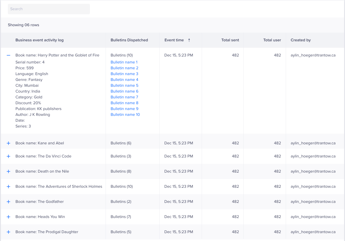Expand The Godfather row
This screenshot has height=241, width=345.
click(x=8, y=202)
